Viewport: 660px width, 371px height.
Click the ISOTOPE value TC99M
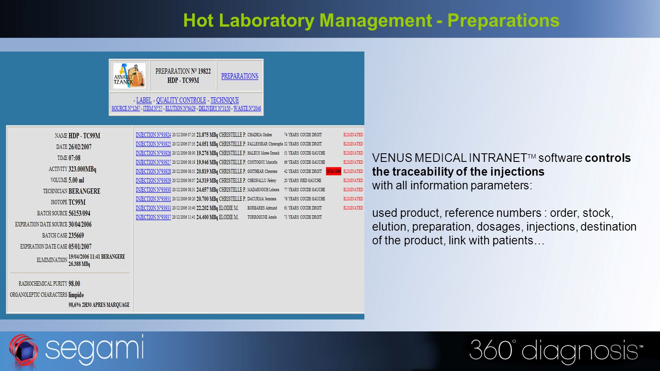point(77,202)
